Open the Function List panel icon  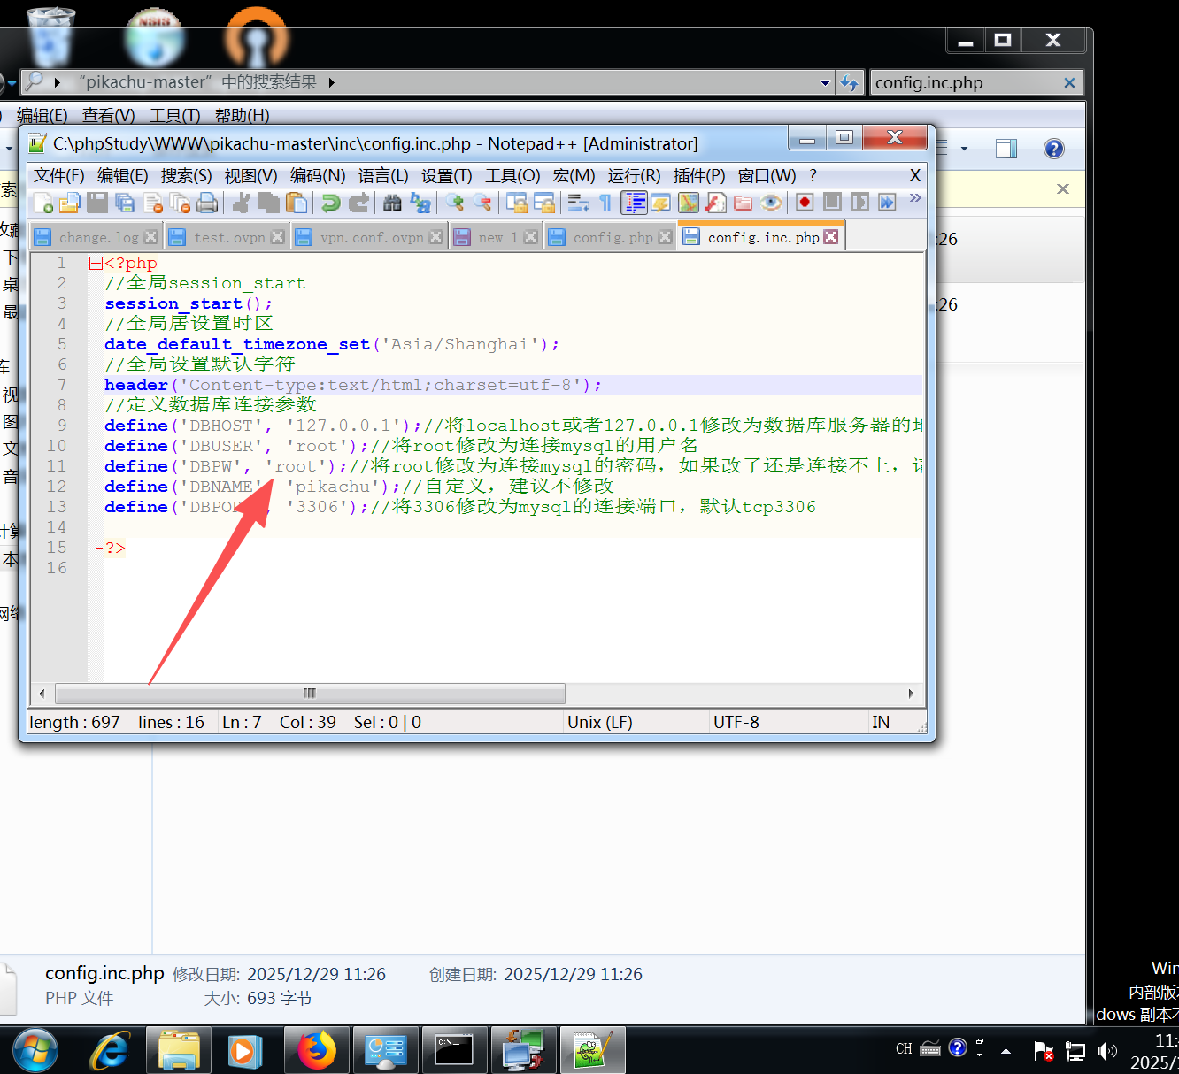click(x=716, y=203)
